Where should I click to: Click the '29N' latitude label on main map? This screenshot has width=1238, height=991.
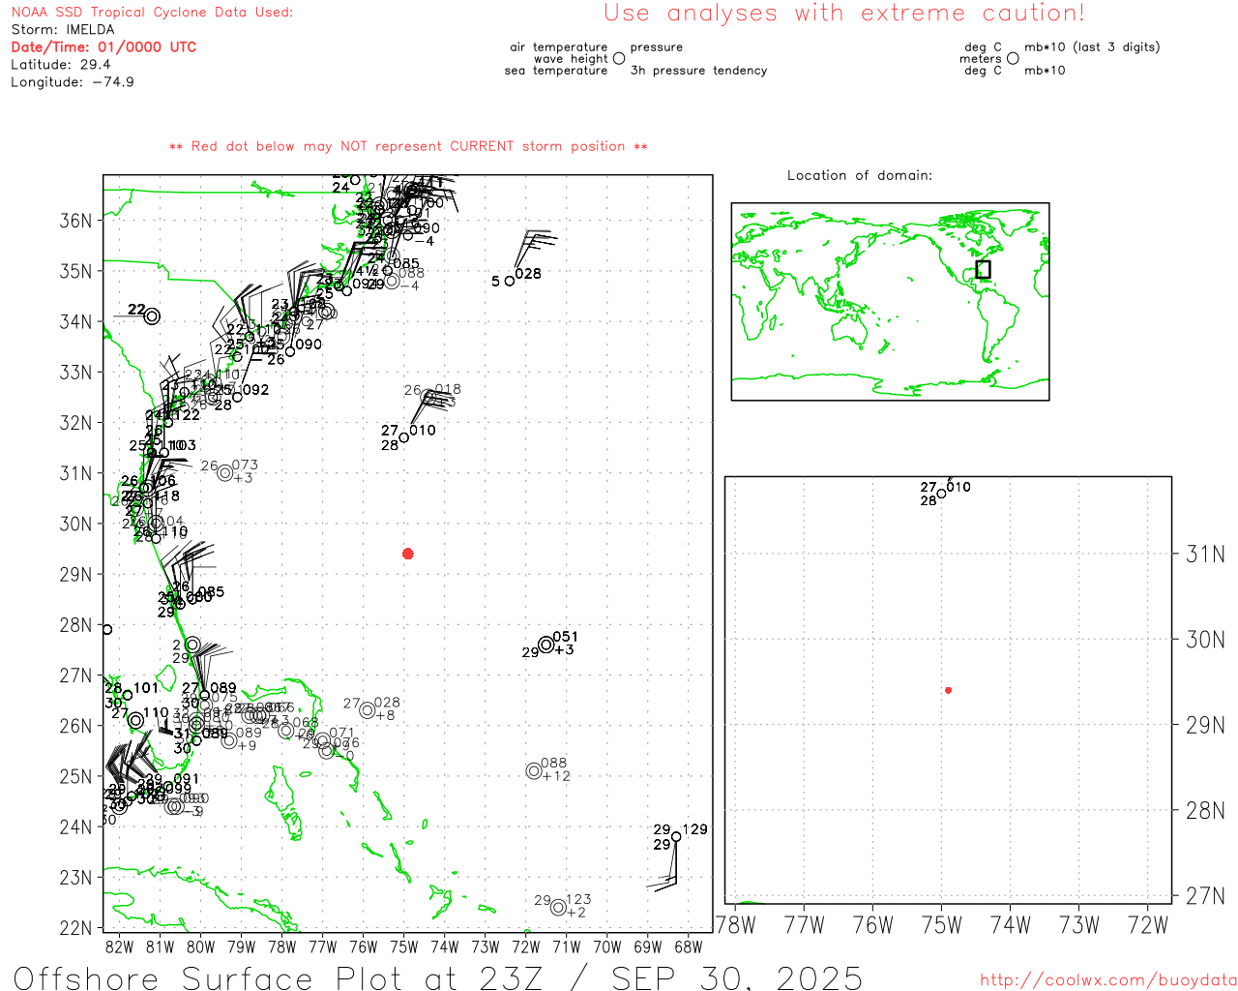(x=75, y=574)
